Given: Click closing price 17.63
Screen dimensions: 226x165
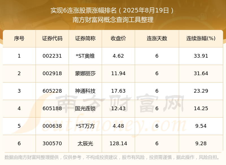Looking at the screenshot, I should tap(118, 91).
